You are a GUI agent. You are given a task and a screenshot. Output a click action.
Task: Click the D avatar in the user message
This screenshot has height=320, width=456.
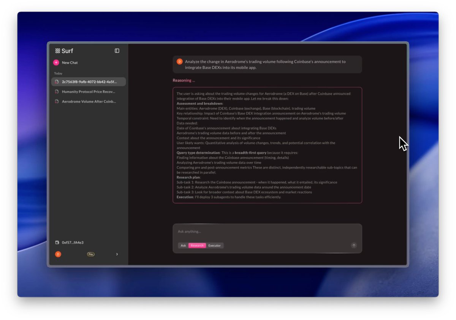(x=180, y=61)
